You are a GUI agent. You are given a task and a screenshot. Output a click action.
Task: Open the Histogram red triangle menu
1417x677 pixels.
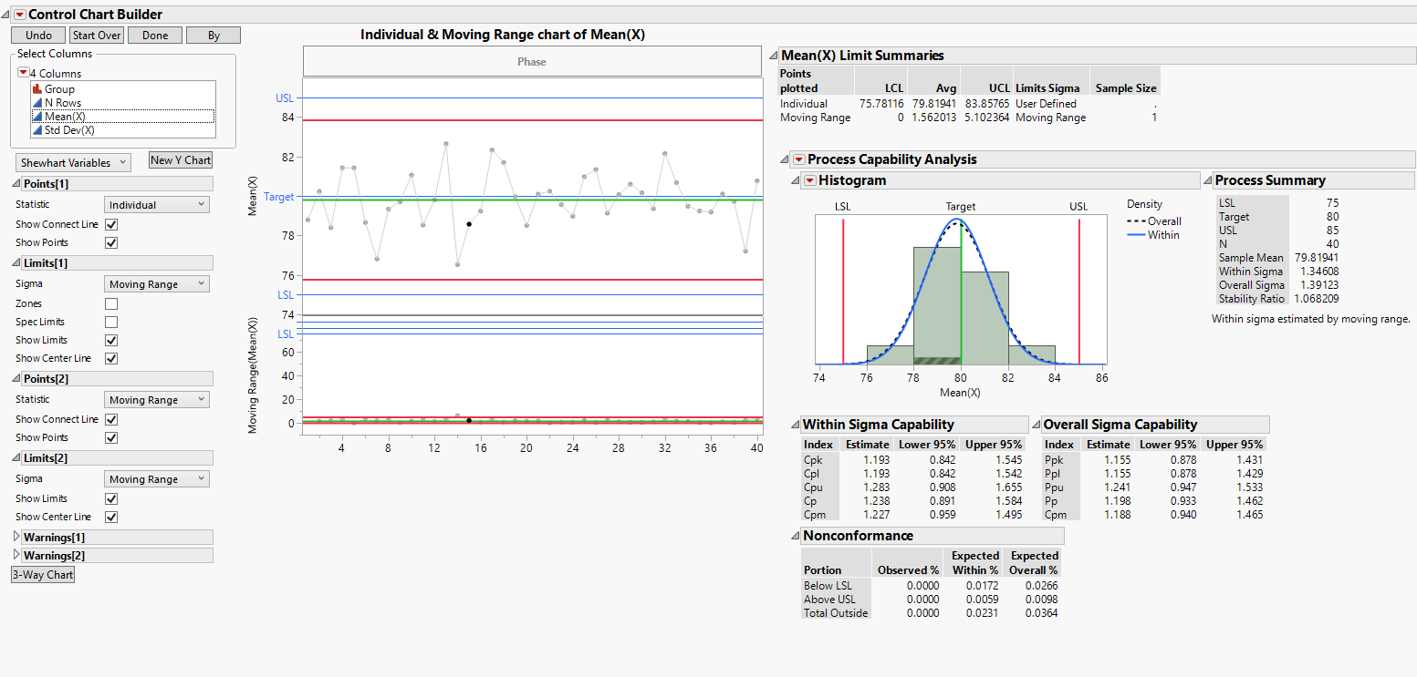click(x=809, y=180)
